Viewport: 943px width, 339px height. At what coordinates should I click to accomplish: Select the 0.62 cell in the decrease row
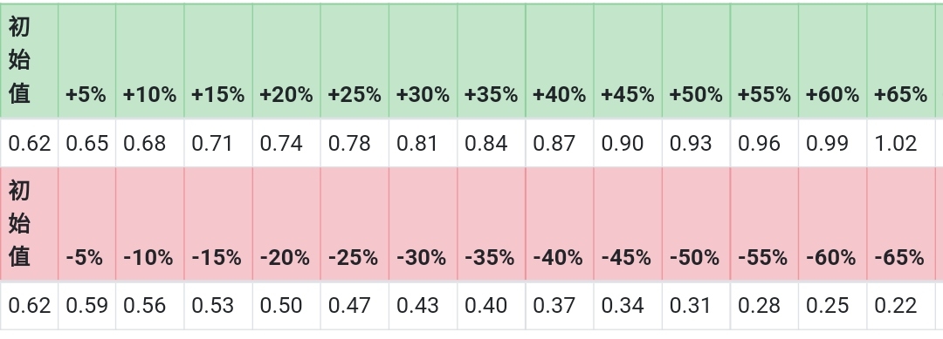pyautogui.click(x=29, y=305)
